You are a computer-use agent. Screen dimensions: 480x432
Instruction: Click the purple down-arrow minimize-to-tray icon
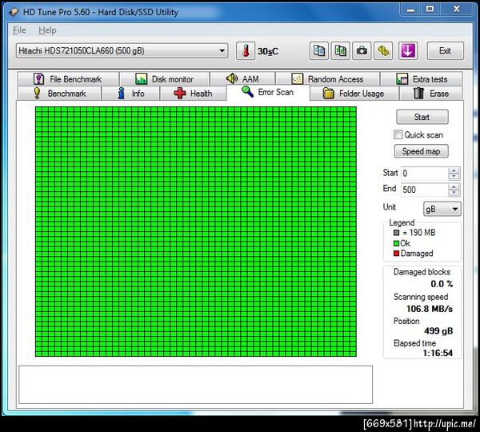pos(408,51)
